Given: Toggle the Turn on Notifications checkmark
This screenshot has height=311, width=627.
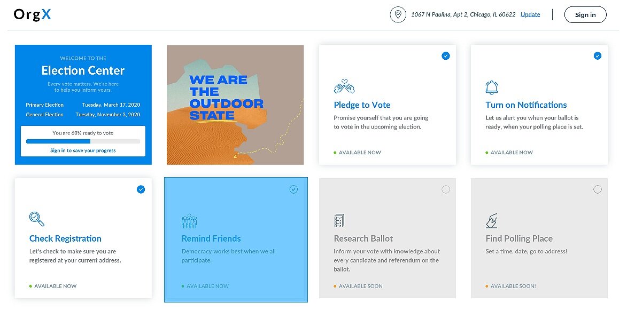Looking at the screenshot, I should (598, 56).
